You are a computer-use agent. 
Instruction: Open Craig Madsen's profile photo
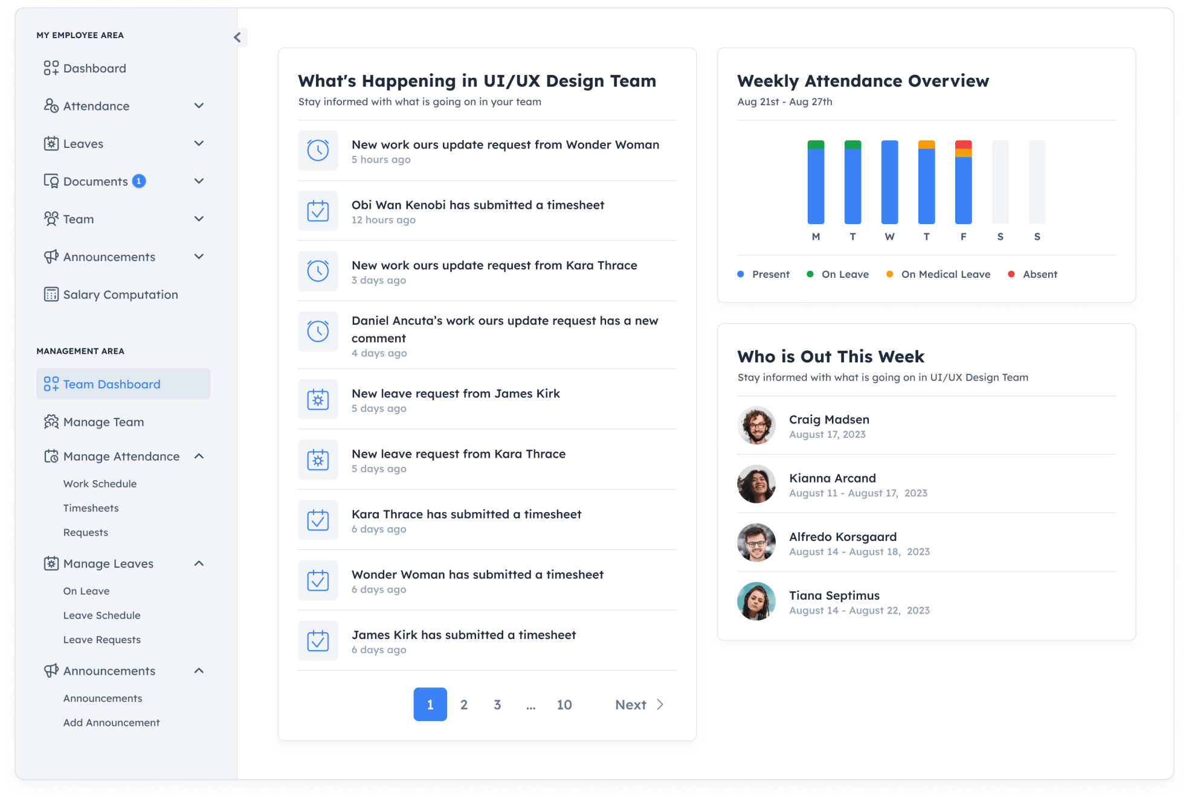[x=756, y=426]
